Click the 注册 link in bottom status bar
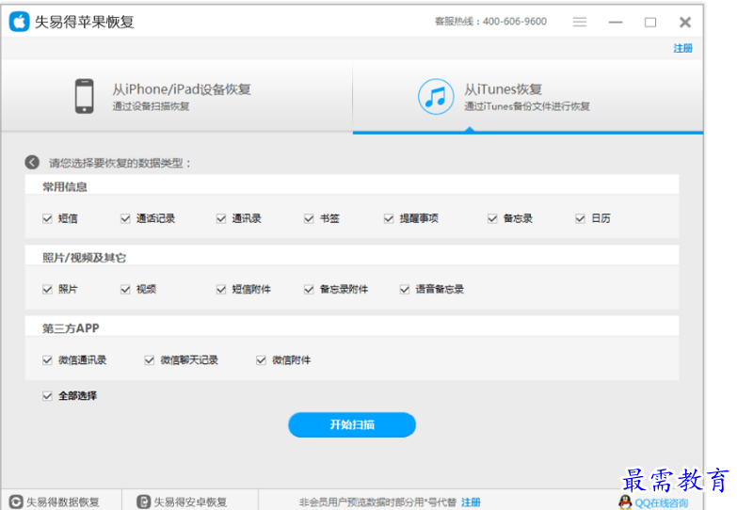 [x=471, y=502]
